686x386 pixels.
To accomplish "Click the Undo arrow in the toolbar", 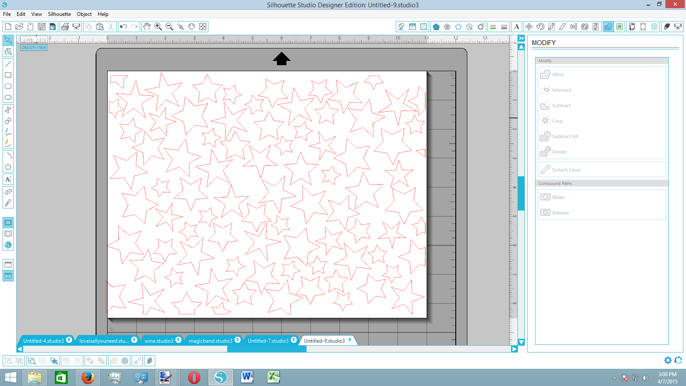I will point(123,27).
